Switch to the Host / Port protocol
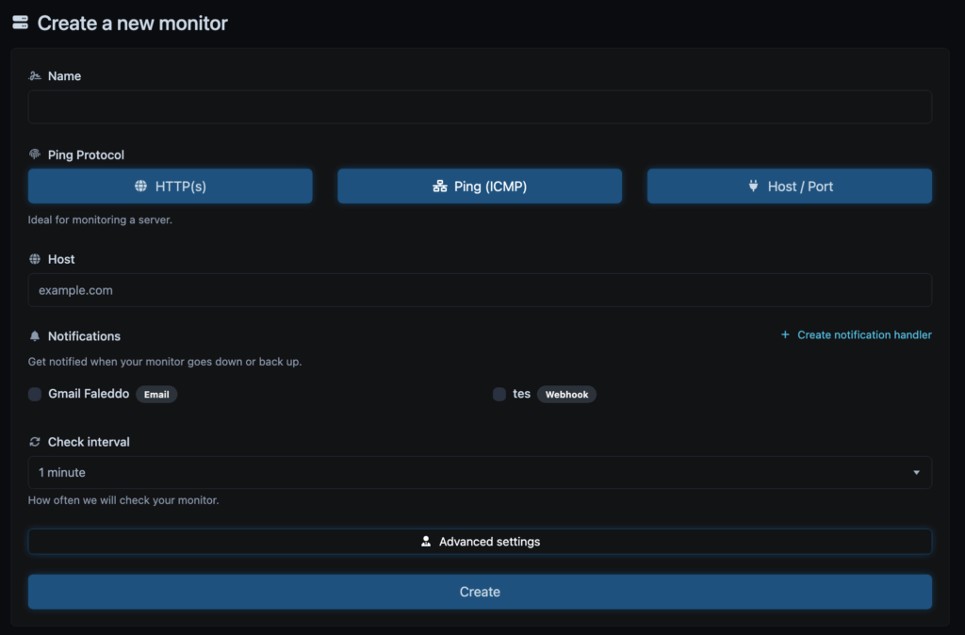This screenshot has width=965, height=635. pyautogui.click(x=789, y=187)
